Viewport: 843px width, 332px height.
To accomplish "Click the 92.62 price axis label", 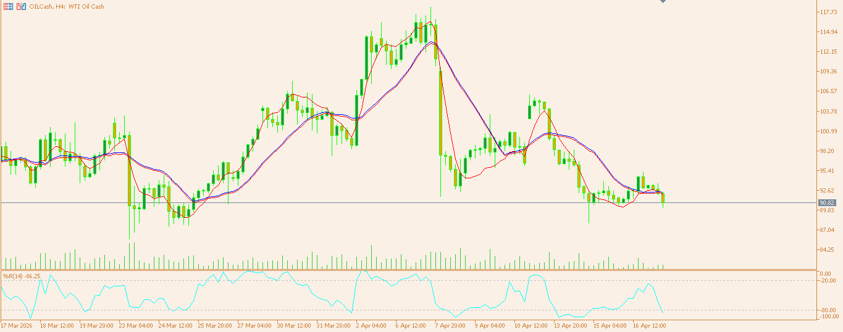I will pyautogui.click(x=826, y=190).
